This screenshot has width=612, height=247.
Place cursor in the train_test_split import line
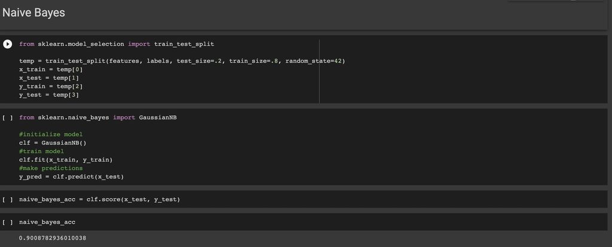point(116,44)
